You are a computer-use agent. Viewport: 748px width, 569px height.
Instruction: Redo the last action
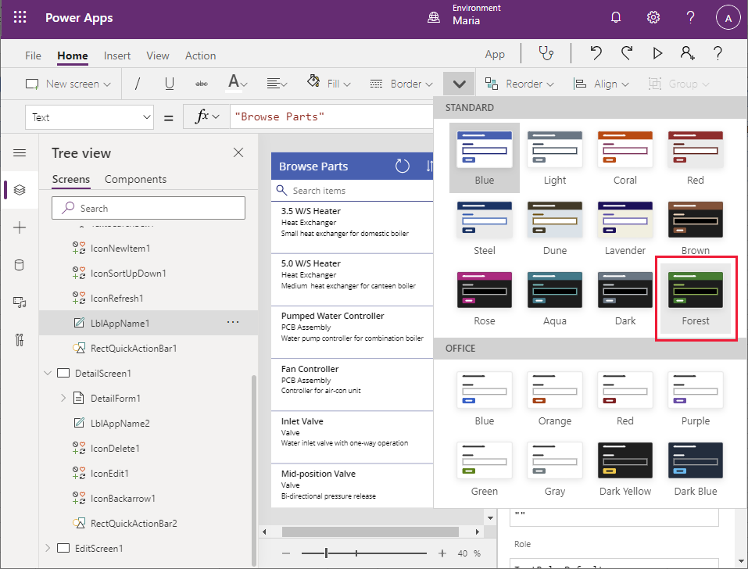[627, 53]
